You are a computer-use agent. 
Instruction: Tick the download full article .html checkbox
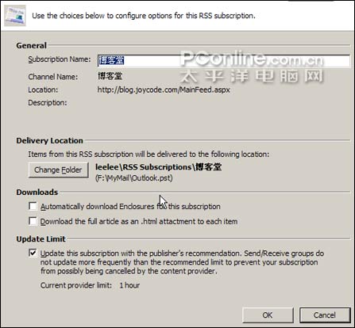pos(33,221)
